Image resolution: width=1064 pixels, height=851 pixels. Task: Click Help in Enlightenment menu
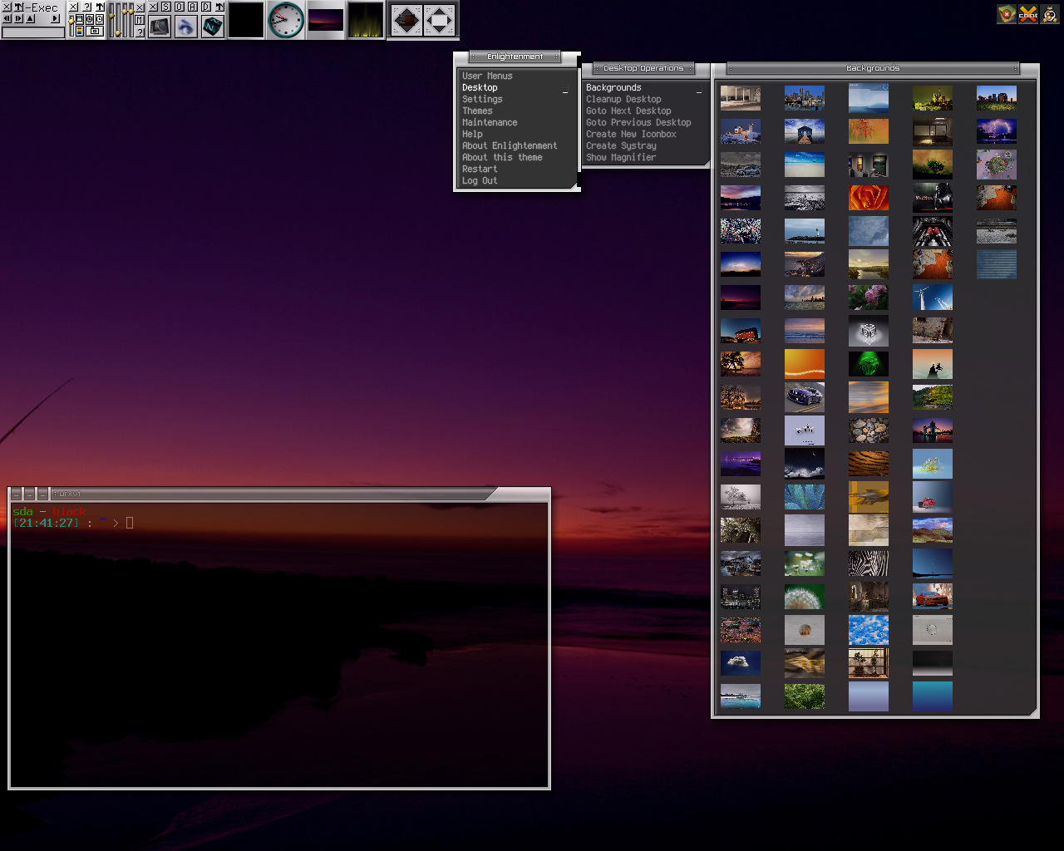click(x=472, y=134)
